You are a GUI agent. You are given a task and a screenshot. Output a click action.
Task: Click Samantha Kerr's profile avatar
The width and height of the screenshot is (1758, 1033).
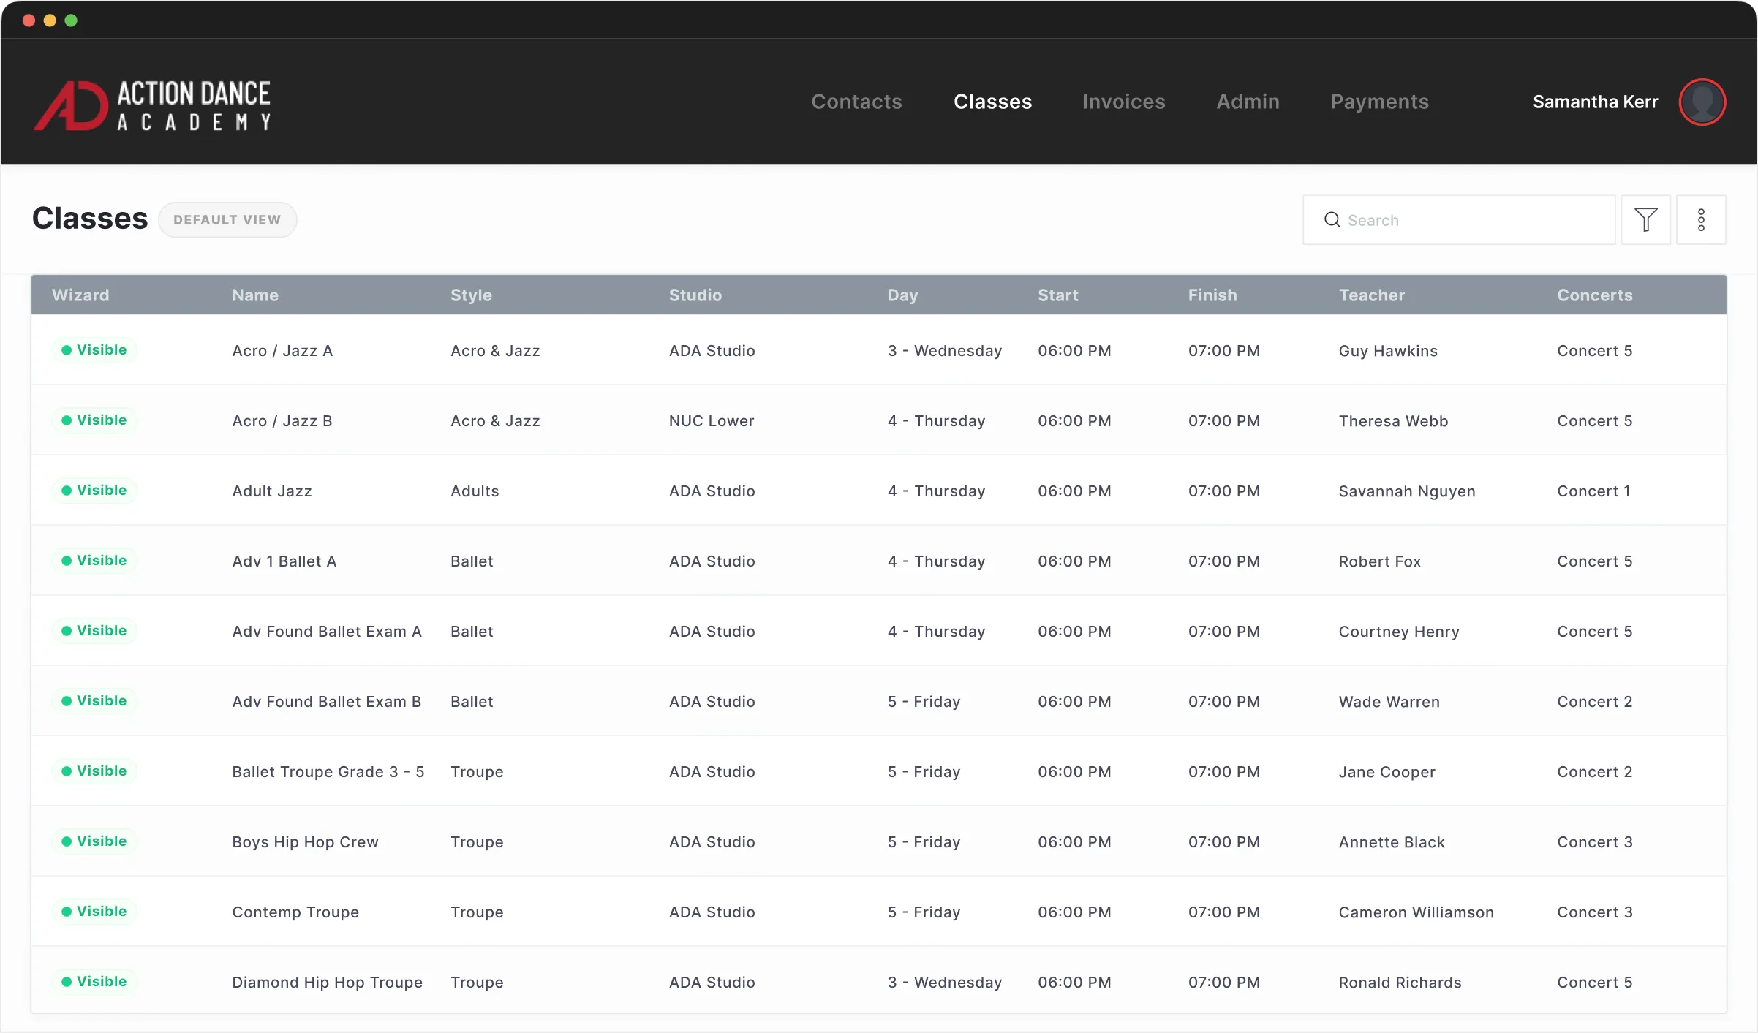1702,102
